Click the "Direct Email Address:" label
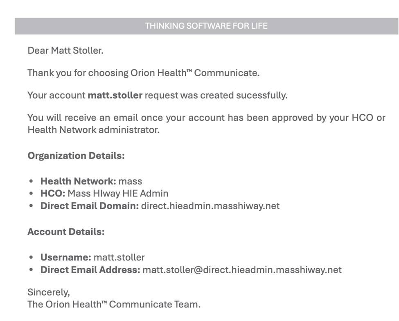This screenshot has width=399, height=321. (x=90, y=270)
